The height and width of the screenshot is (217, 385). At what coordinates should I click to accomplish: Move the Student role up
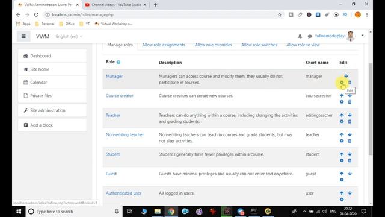click(x=342, y=154)
